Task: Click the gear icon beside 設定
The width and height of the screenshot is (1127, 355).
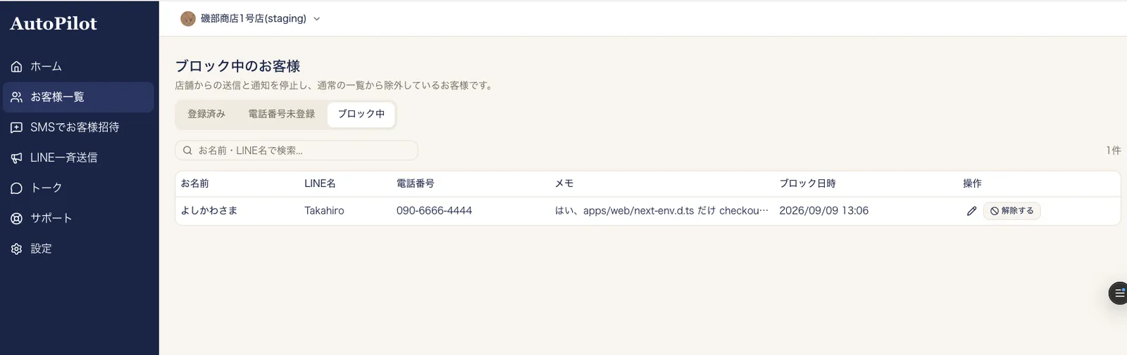Action: (16, 249)
